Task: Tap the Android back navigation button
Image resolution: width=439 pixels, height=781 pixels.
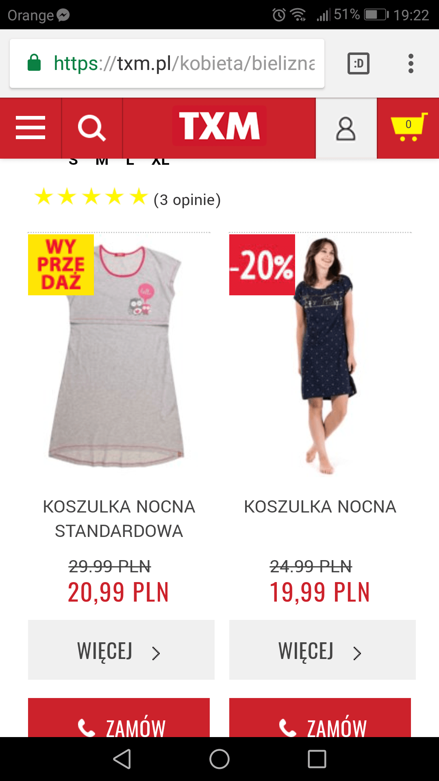Action: (122, 759)
